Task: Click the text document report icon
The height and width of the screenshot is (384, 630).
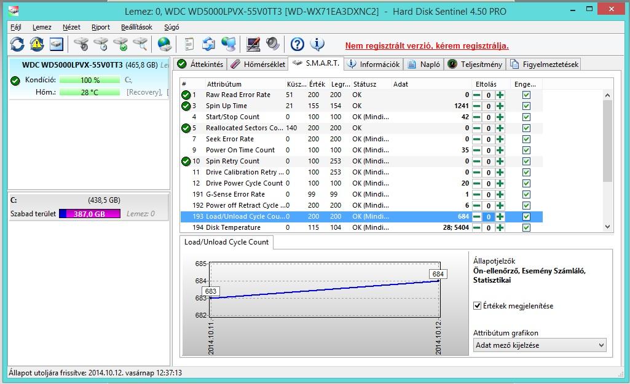Action: [189, 44]
